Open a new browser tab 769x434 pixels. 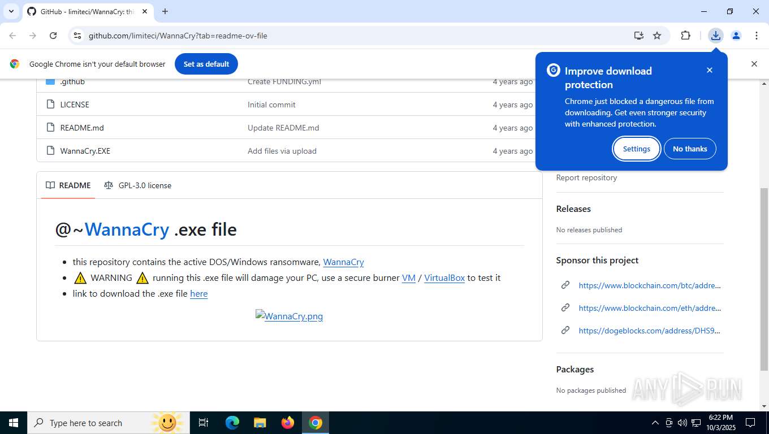click(165, 11)
